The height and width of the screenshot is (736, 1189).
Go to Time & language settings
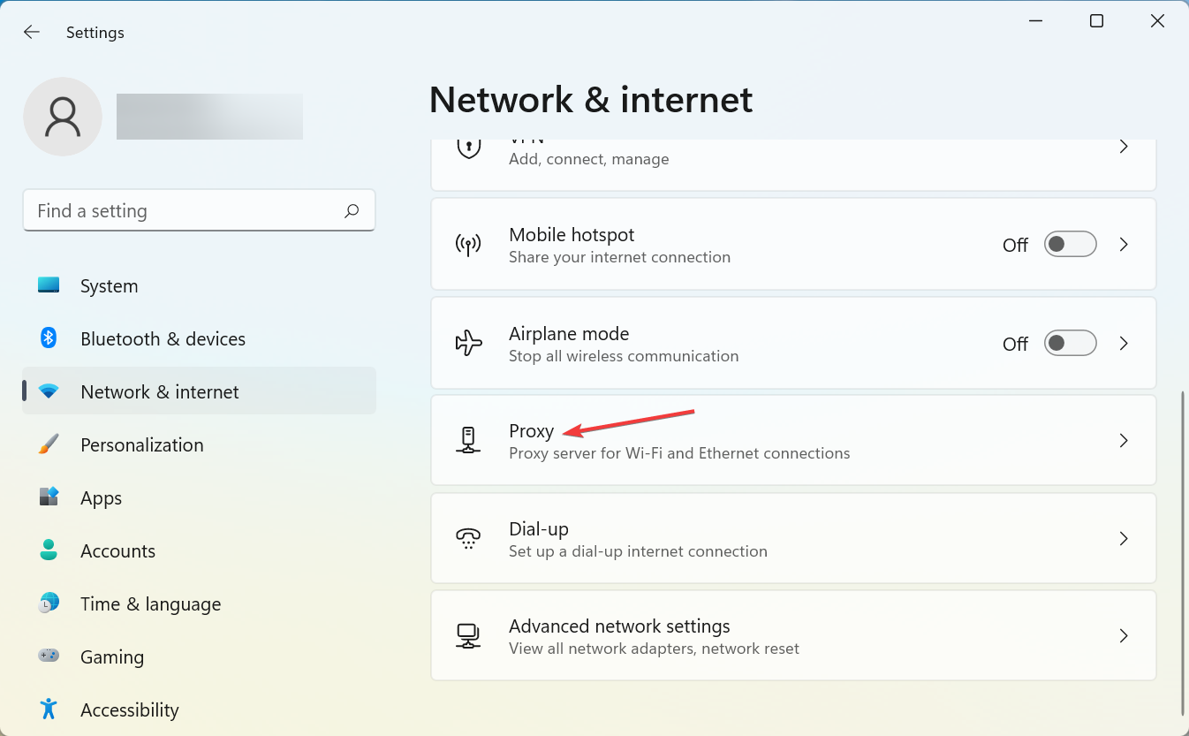click(x=150, y=604)
